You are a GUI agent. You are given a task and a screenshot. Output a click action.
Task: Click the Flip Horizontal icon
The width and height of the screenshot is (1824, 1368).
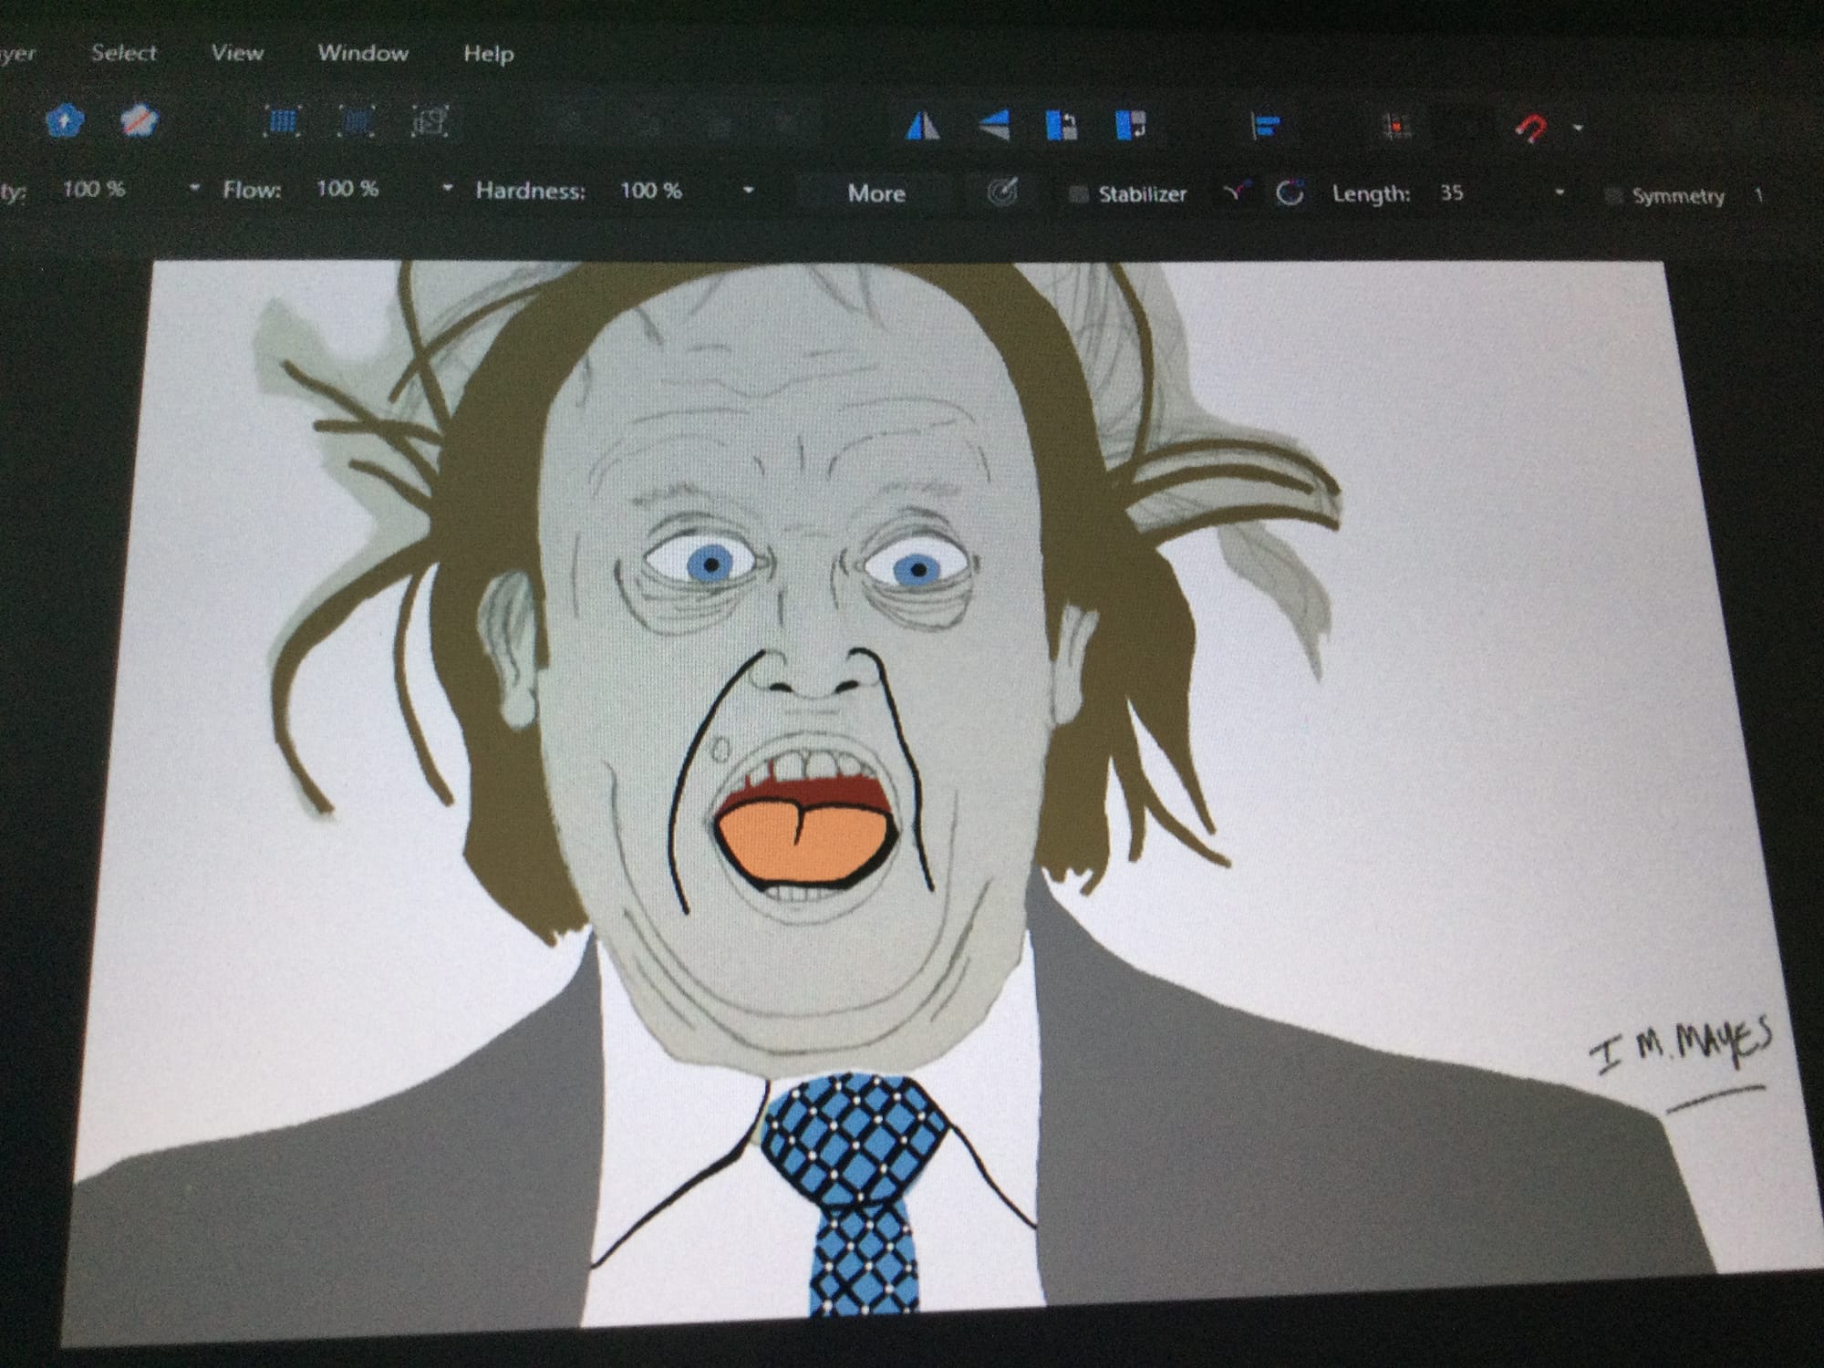(x=922, y=125)
